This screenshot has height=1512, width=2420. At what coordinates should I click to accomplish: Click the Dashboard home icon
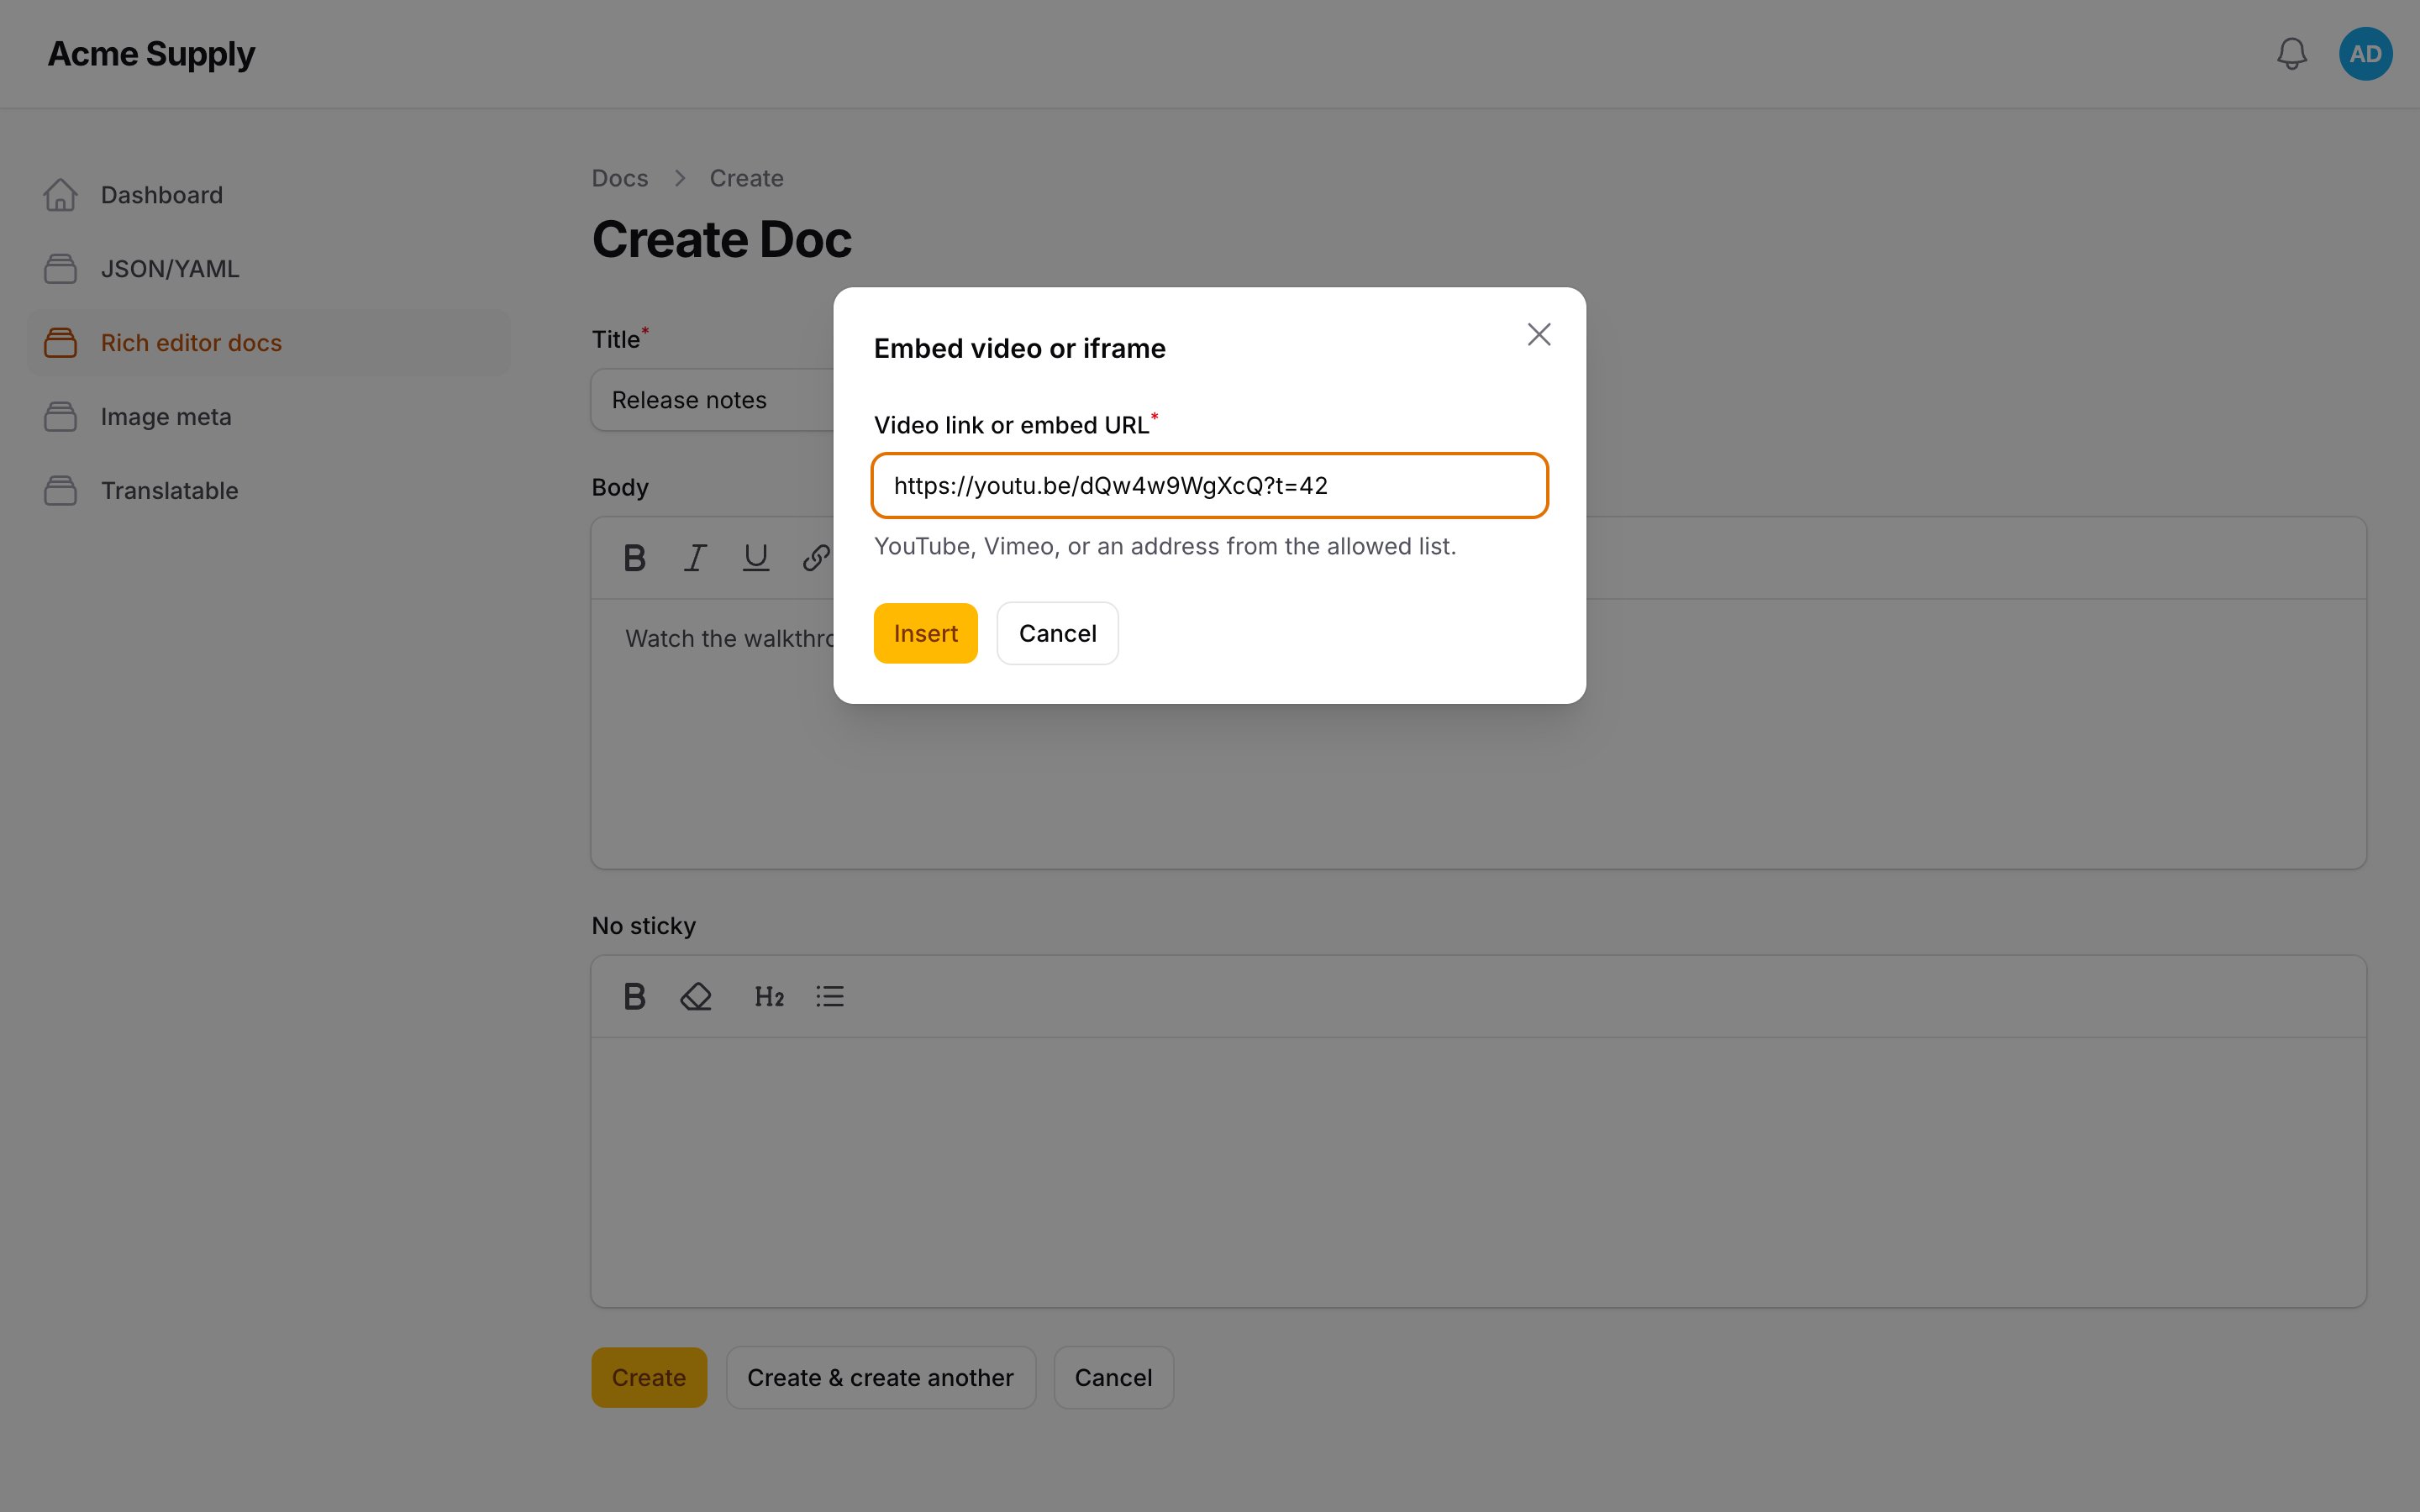coord(60,195)
